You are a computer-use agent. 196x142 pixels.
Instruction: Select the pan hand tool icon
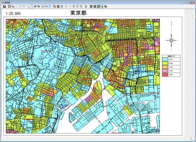click(x=39, y=6)
